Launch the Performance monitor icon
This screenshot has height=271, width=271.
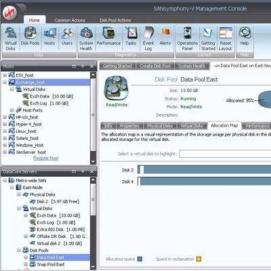[x=108, y=36]
